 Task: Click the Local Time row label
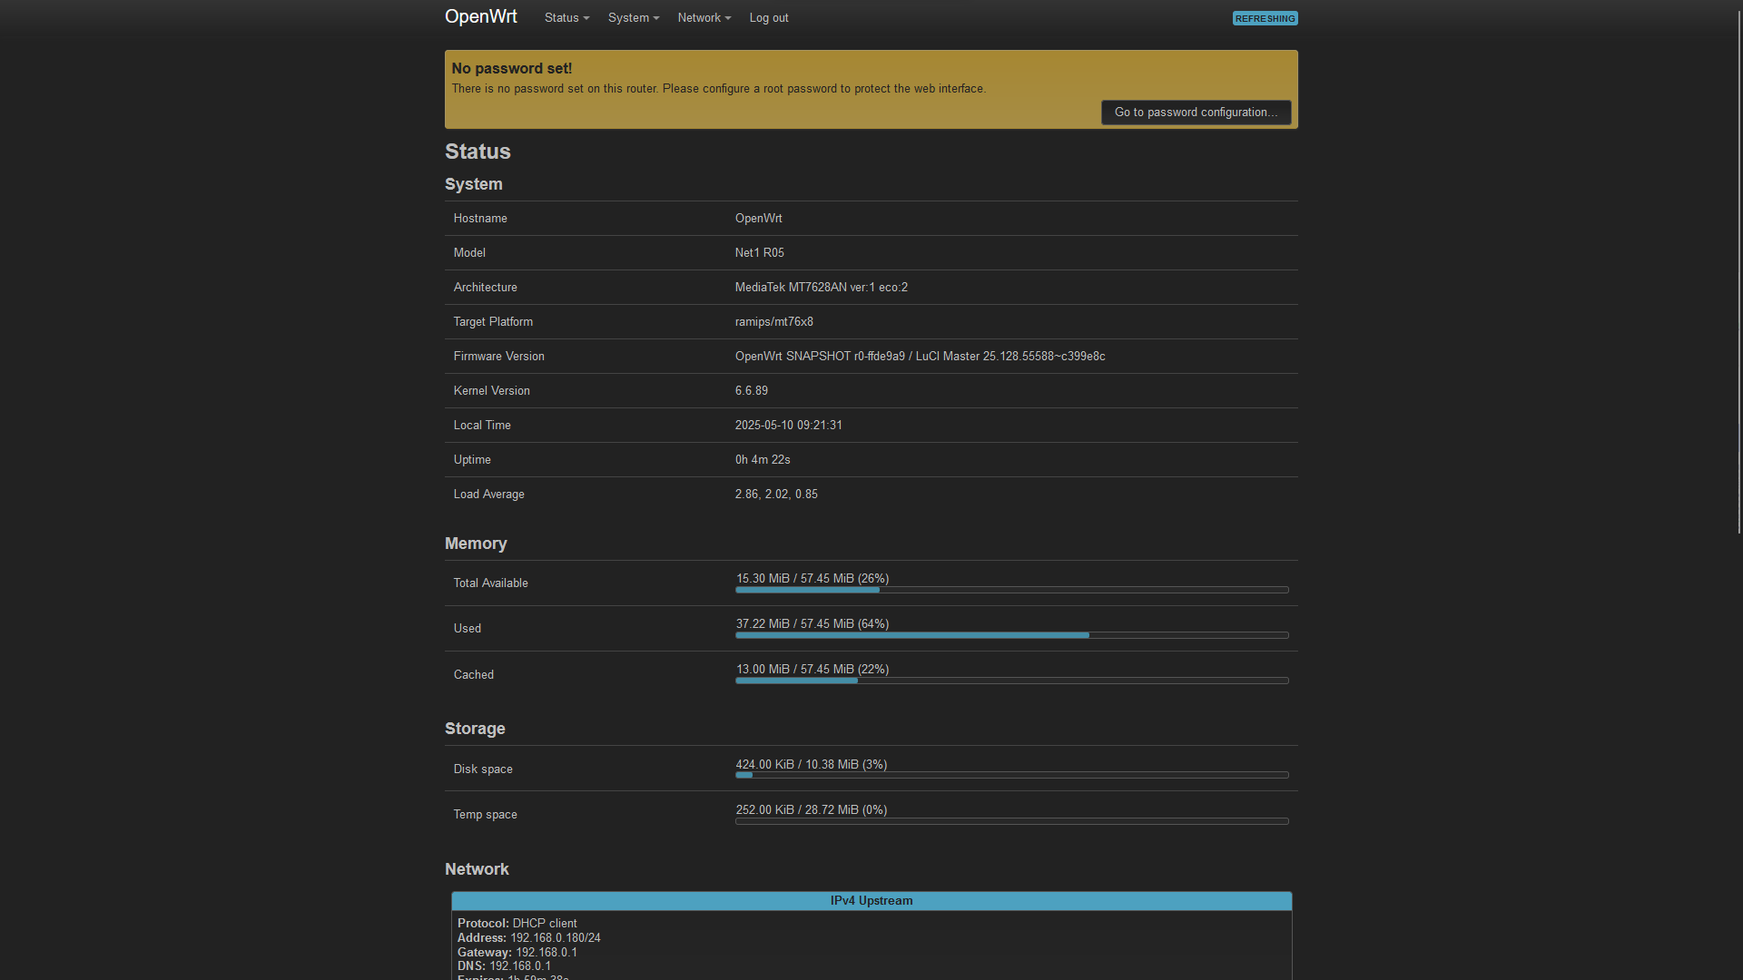[x=482, y=426]
